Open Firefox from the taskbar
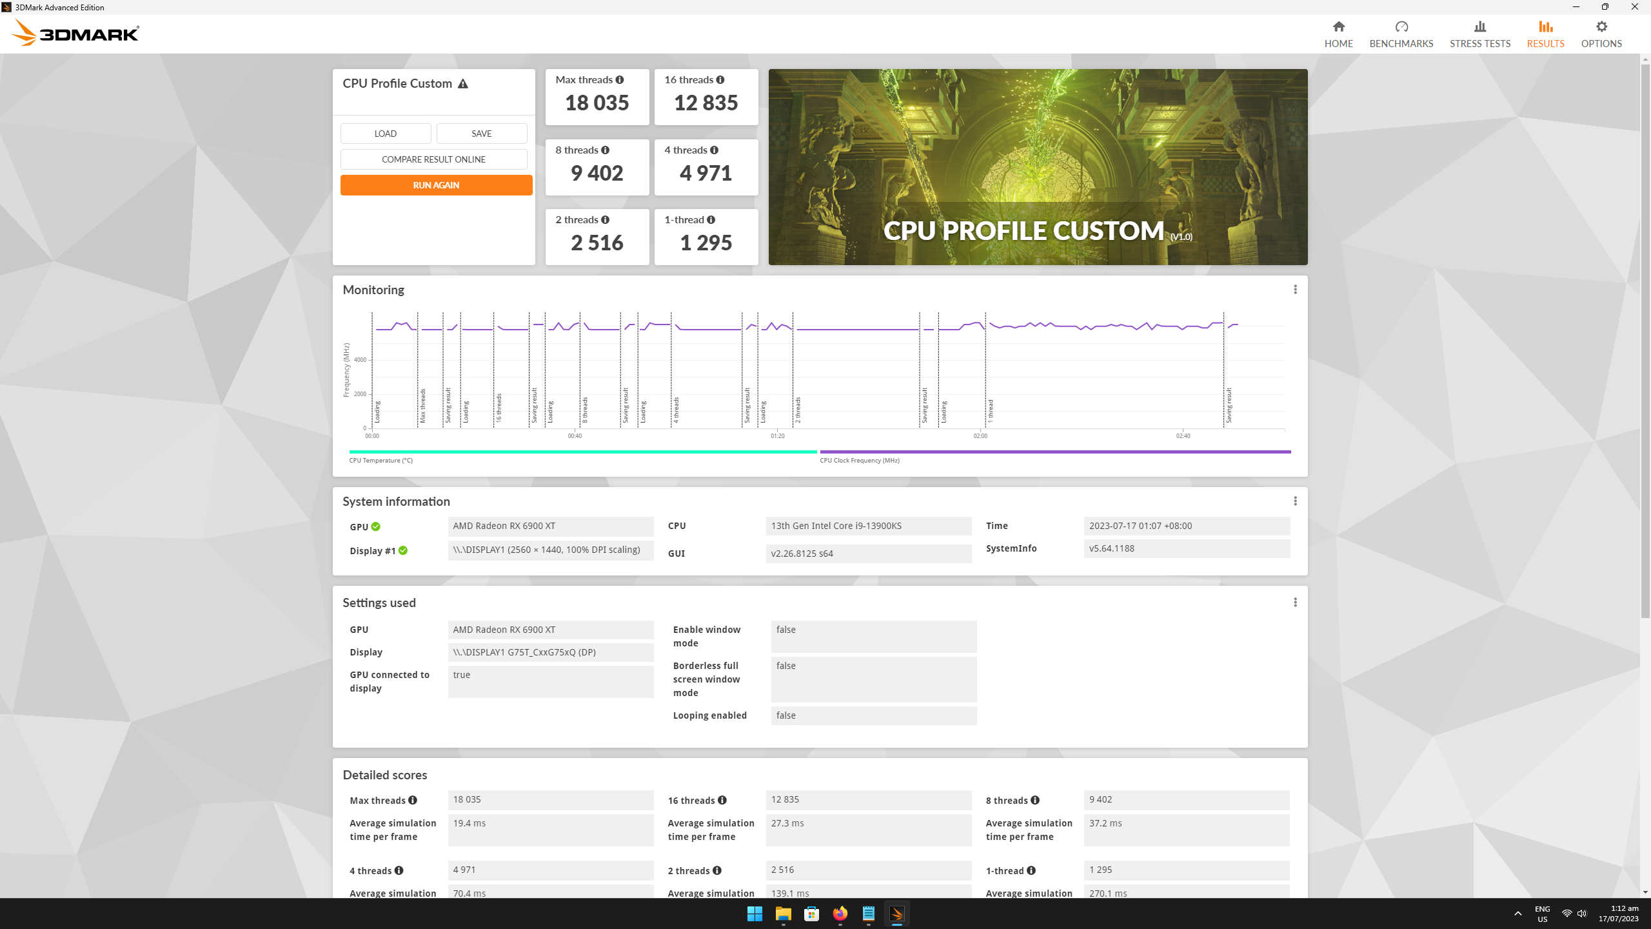Viewport: 1651px width, 929px height. tap(840, 914)
